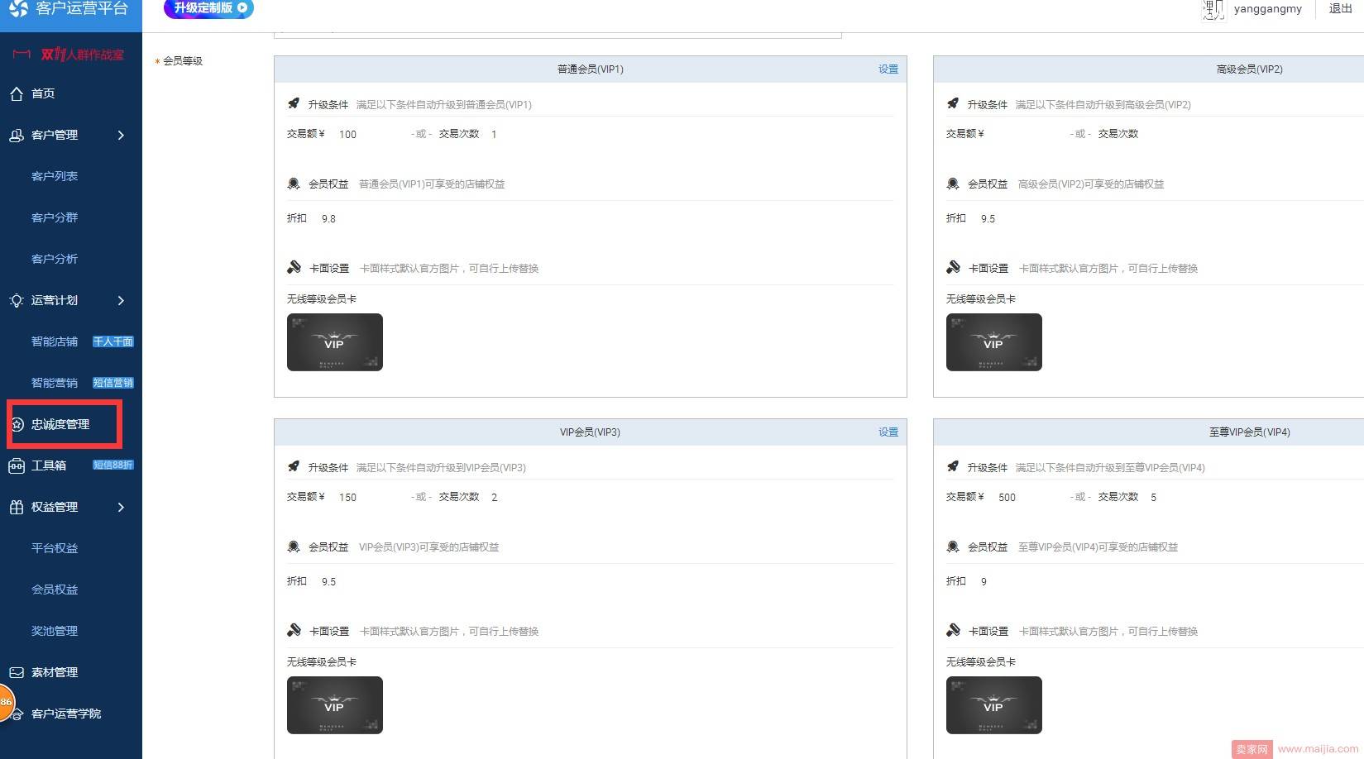Click the VIP2 升级条件 rocket icon
This screenshot has width=1364, height=759.
pyautogui.click(x=953, y=103)
